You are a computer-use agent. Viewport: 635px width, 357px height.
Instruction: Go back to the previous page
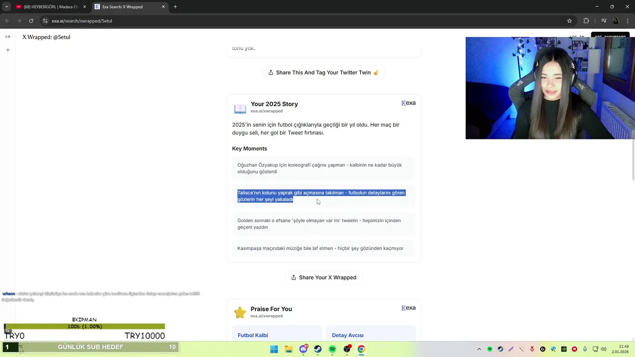pos(7,21)
